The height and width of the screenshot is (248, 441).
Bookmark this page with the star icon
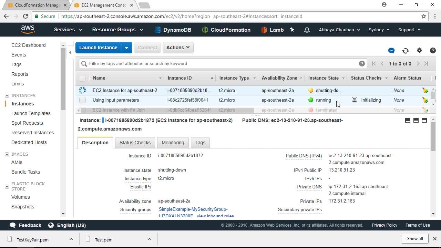pyautogui.click(x=424, y=16)
